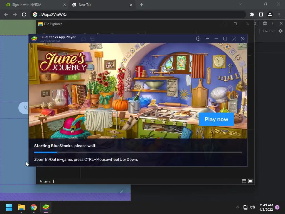Click the BlueStacks home icon
This screenshot has width=285, height=214.
(83, 39)
